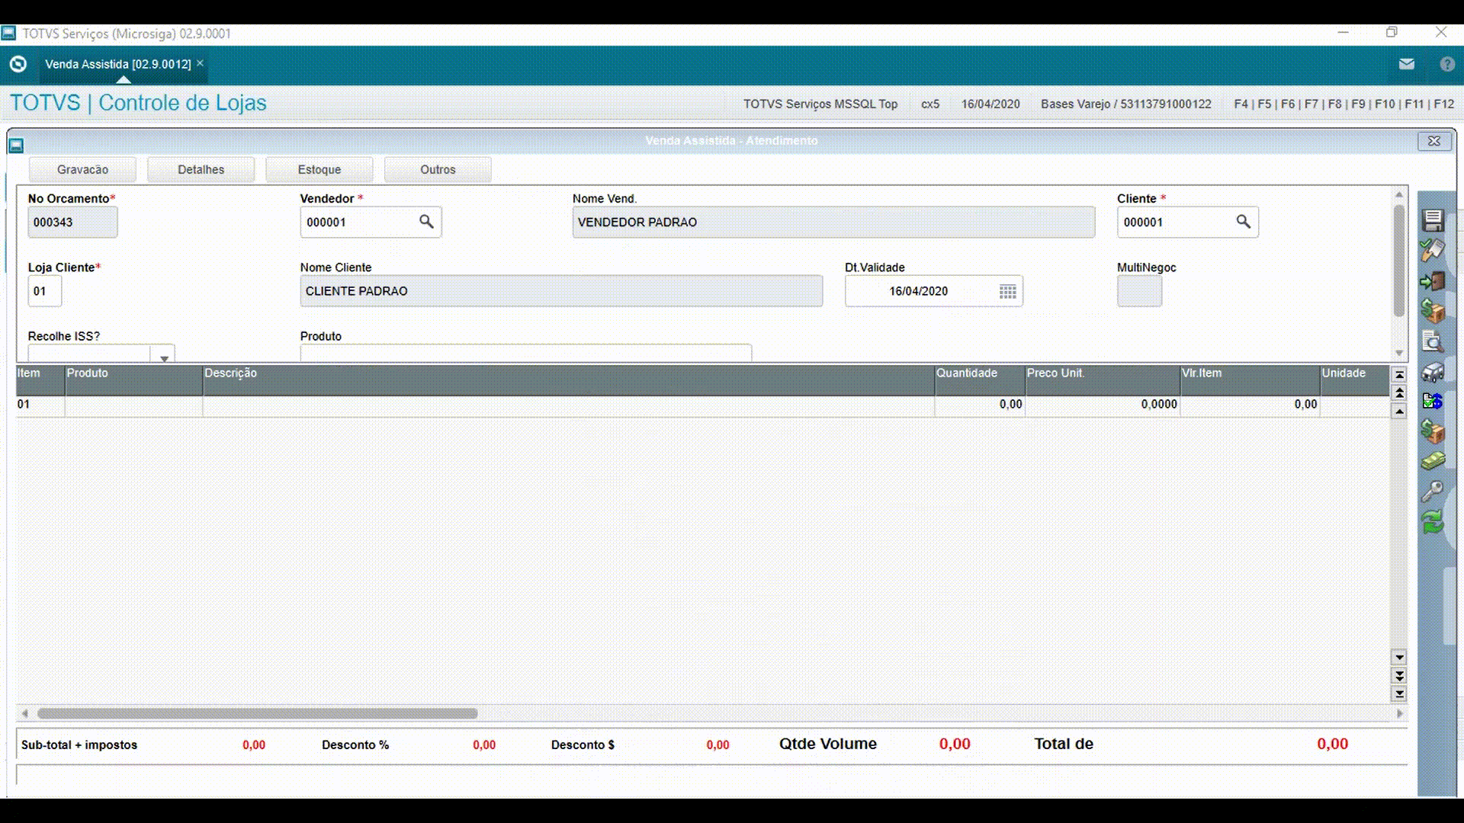Click the mail envelope icon in header
The image size is (1464, 823).
pos(1407,64)
